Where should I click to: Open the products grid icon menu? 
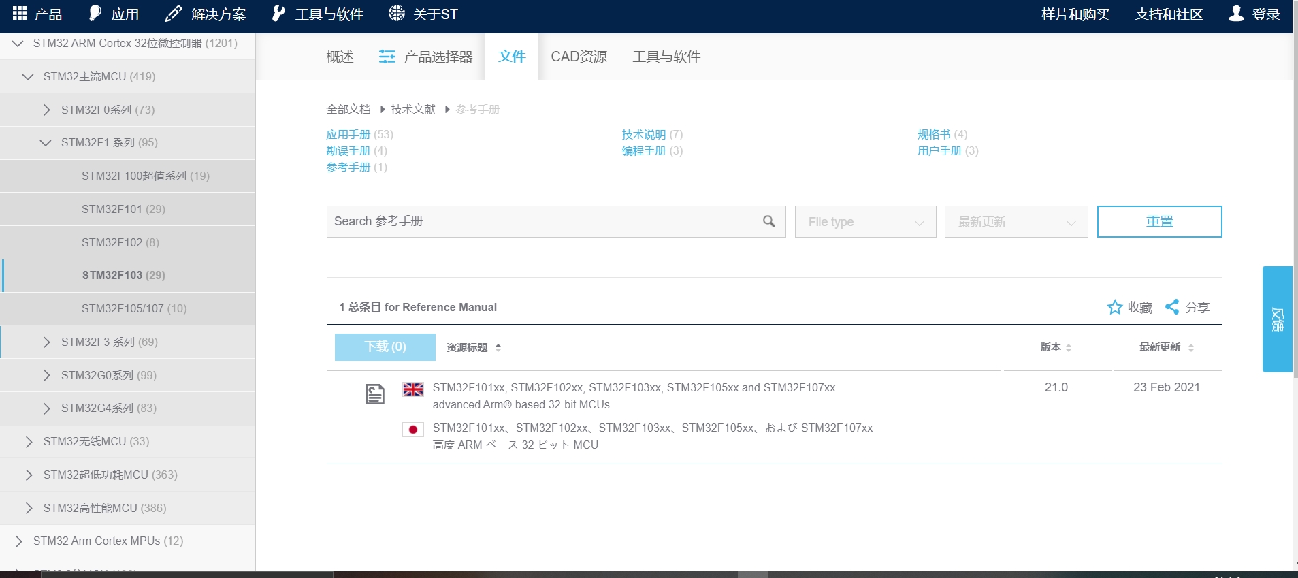tap(20, 14)
